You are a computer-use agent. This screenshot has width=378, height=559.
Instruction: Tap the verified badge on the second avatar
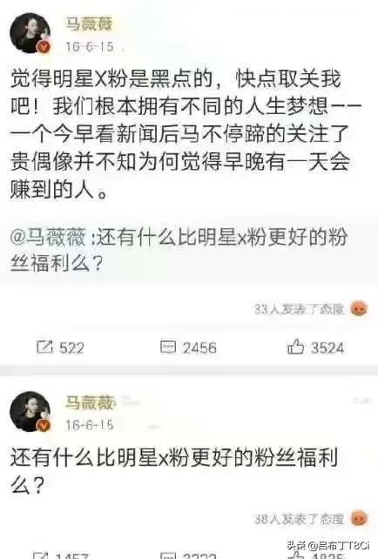click(x=44, y=425)
